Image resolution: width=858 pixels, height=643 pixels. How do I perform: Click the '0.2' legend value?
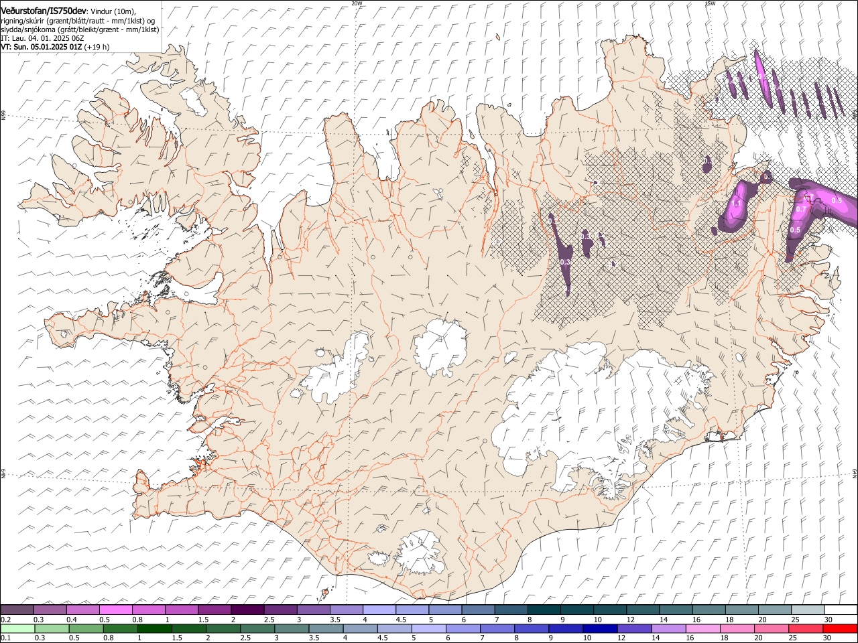tap(6, 620)
